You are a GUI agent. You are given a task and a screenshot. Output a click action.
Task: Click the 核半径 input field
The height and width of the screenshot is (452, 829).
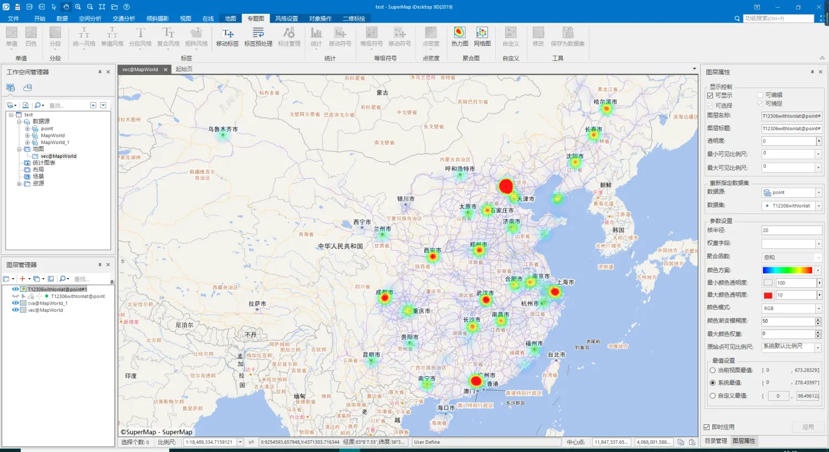pos(791,230)
